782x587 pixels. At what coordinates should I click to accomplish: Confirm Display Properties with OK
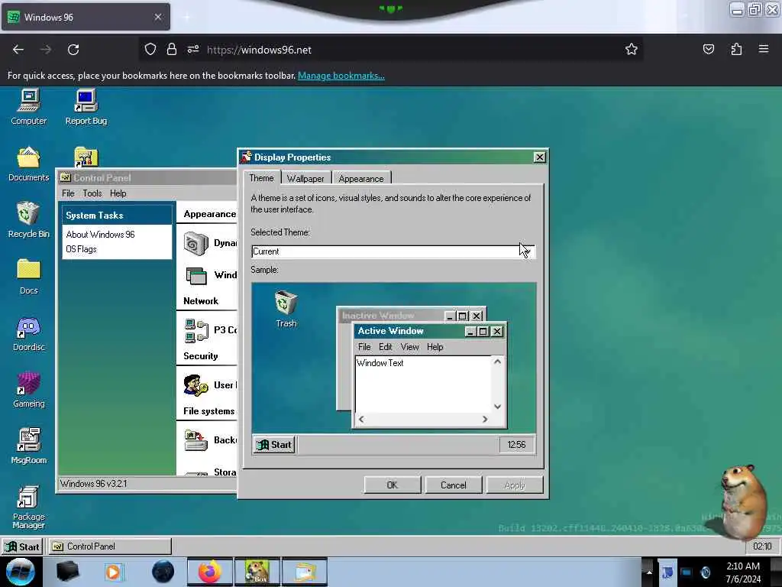pyautogui.click(x=393, y=485)
